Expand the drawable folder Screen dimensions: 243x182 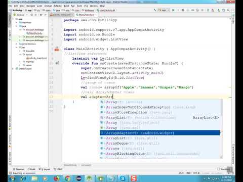point(20,51)
